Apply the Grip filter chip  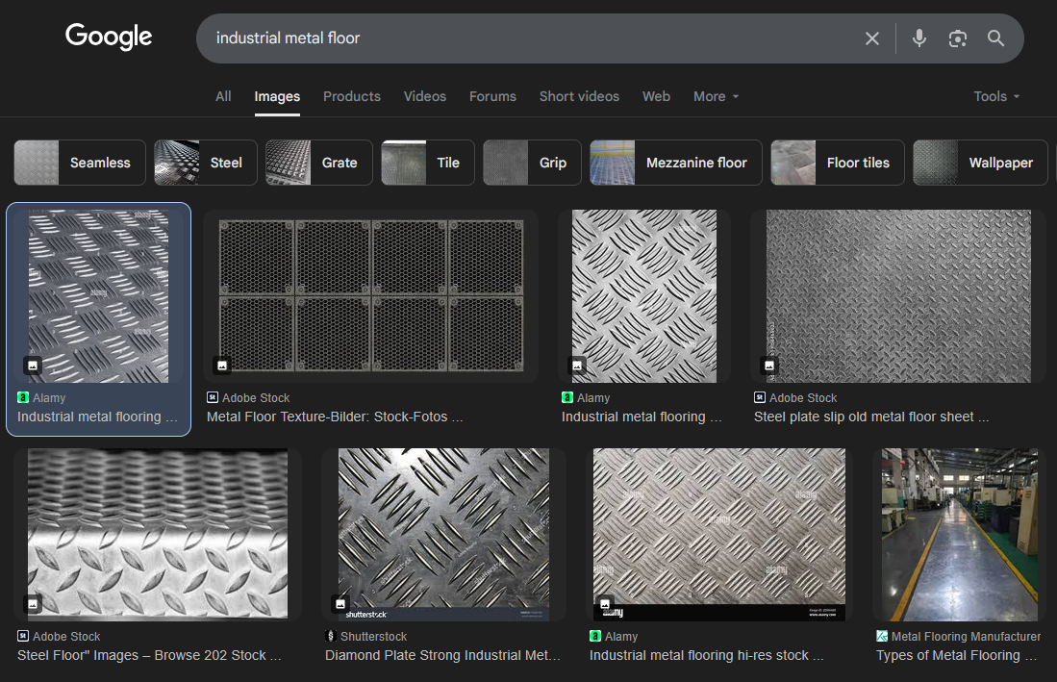point(532,163)
